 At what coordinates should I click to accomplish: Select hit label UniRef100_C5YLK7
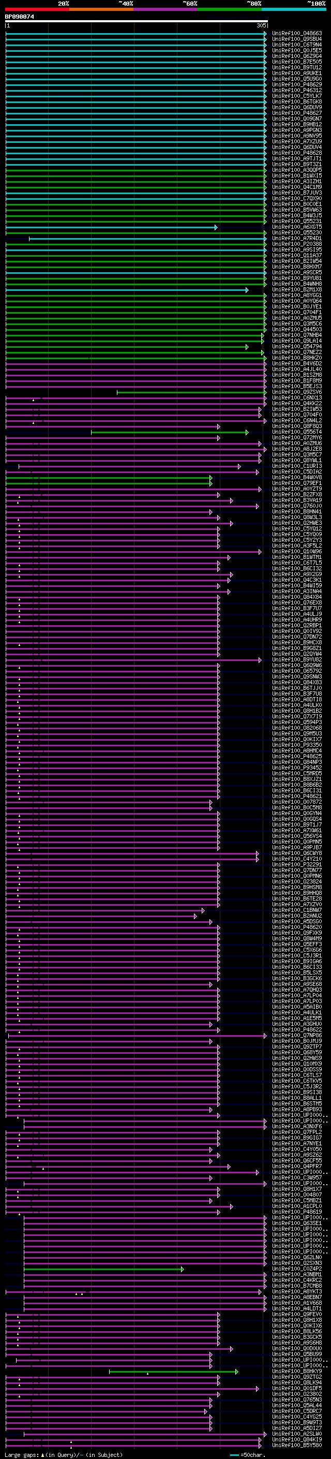point(297,96)
